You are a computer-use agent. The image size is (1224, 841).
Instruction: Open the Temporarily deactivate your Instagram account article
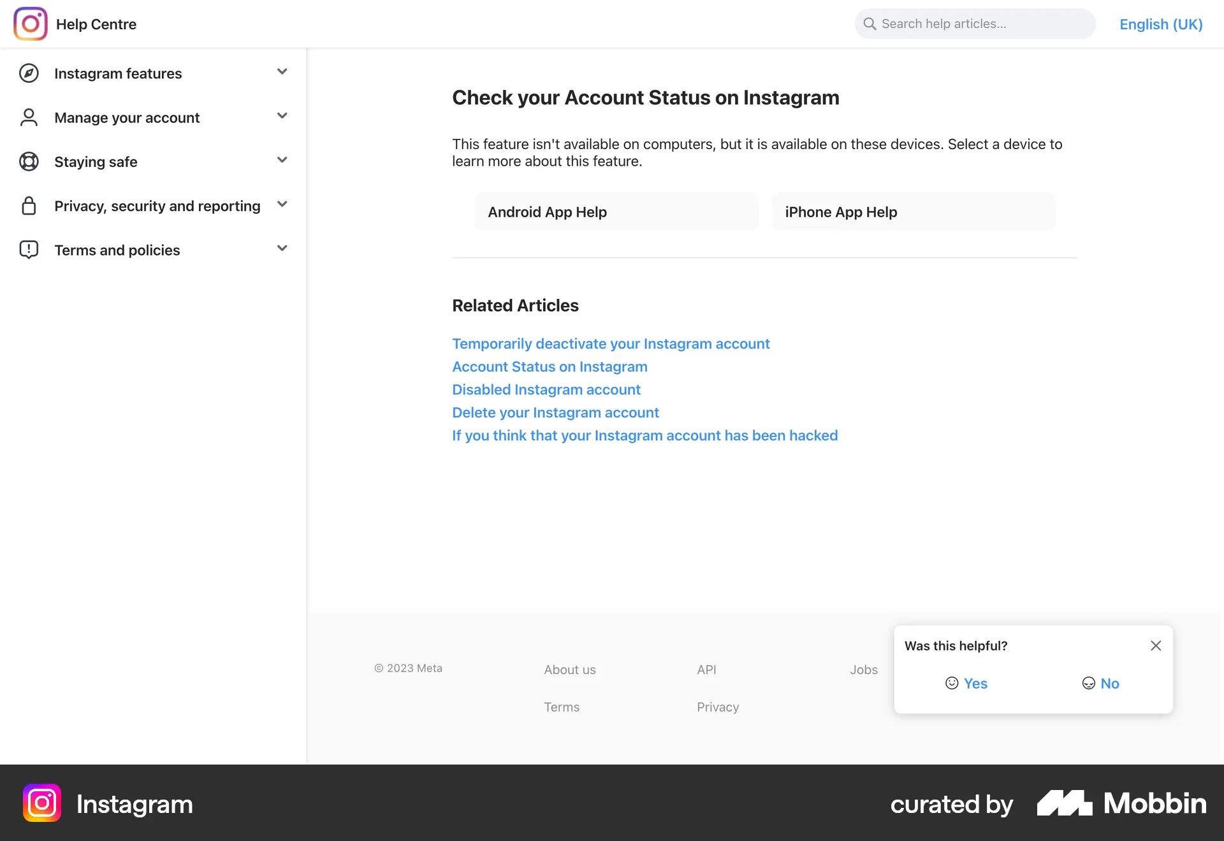(611, 343)
